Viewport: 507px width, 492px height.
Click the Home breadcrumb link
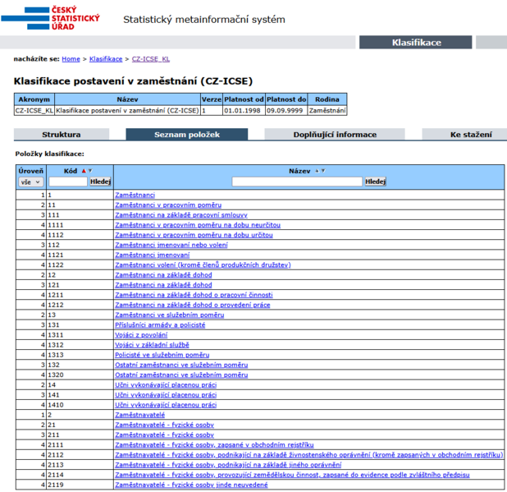(71, 59)
